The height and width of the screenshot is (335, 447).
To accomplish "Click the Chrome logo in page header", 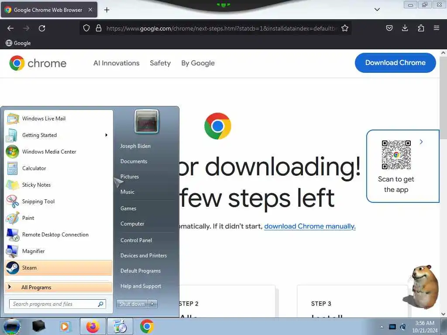I will tap(38, 63).
